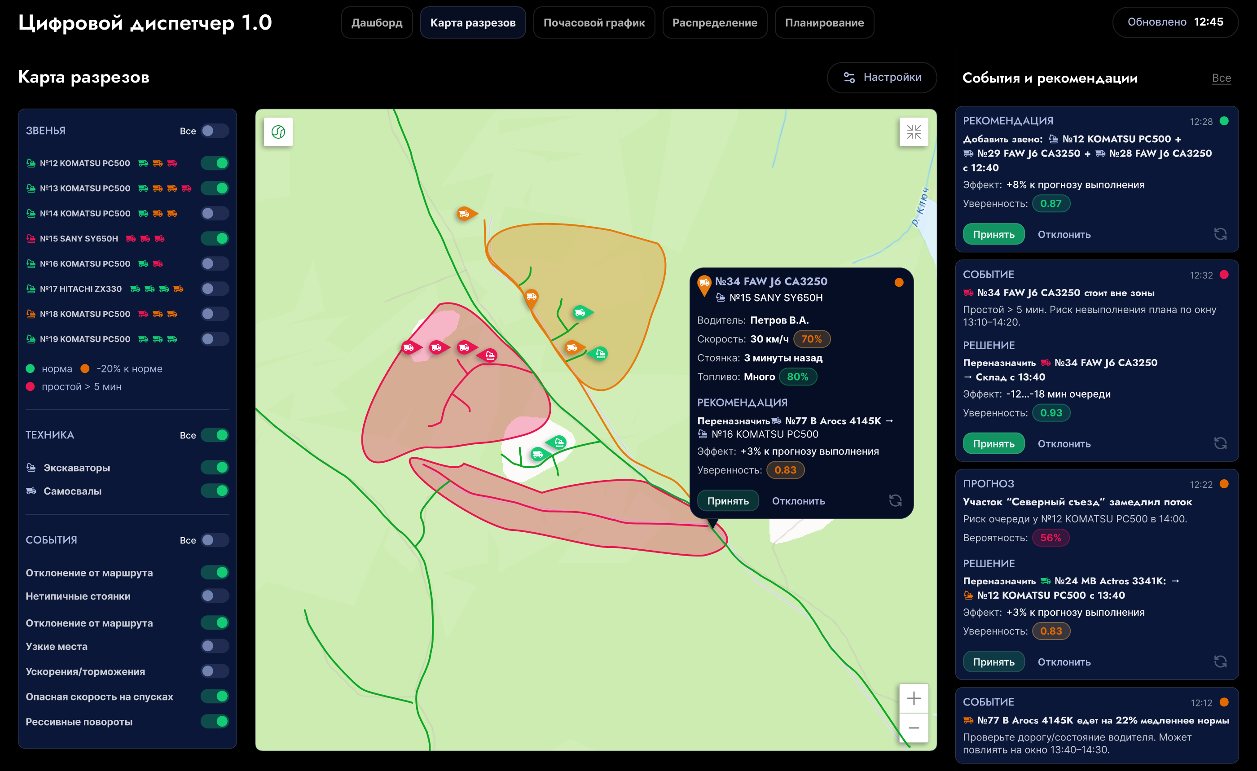Click the 'Рессивные повороты' event label
Image resolution: width=1257 pixels, height=771 pixels.
click(x=79, y=722)
